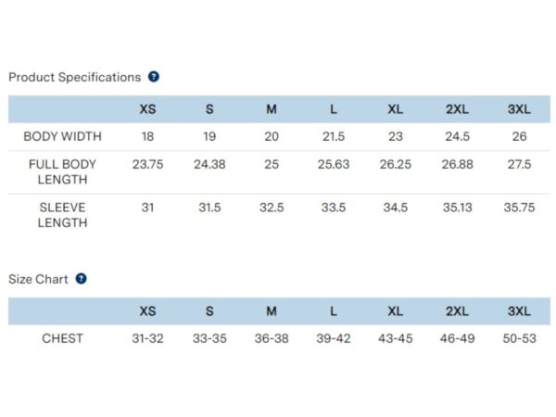Select the 21.5 body width value

tap(334, 136)
